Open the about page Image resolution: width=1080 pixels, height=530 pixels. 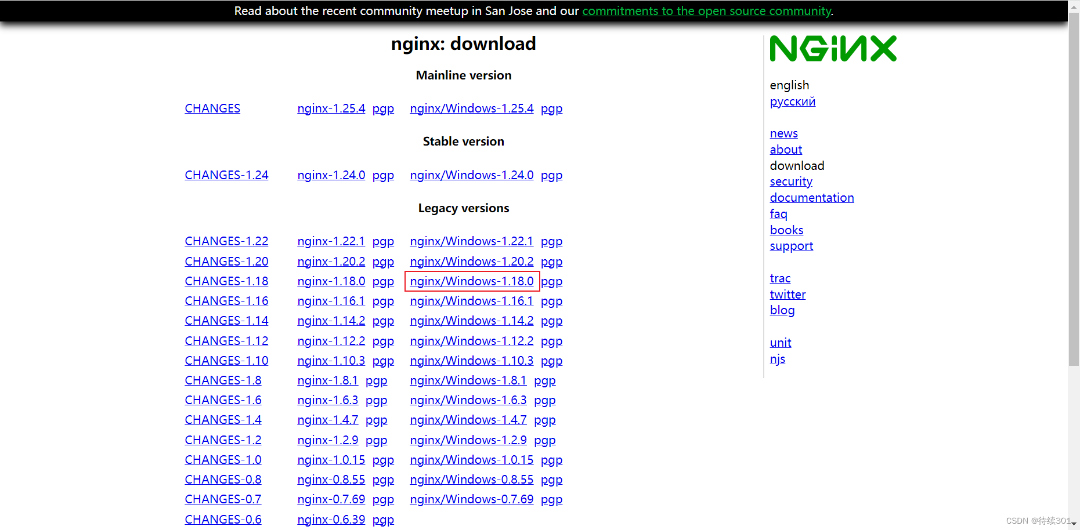(x=786, y=150)
